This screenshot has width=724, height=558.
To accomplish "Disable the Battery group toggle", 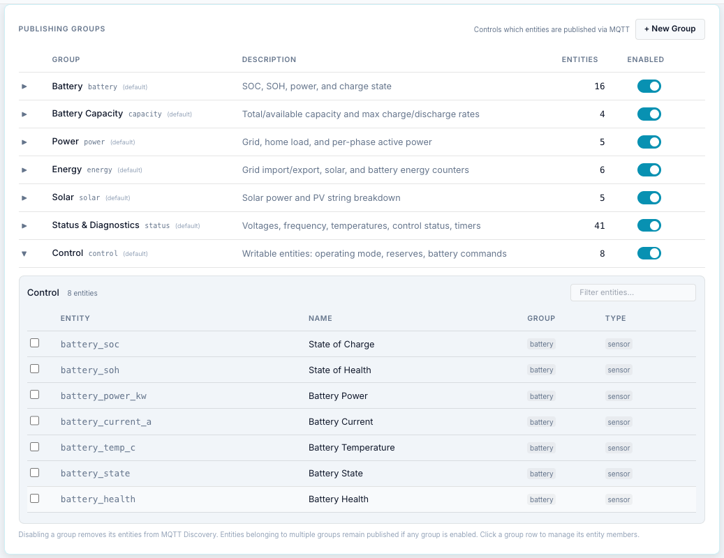I will [649, 86].
